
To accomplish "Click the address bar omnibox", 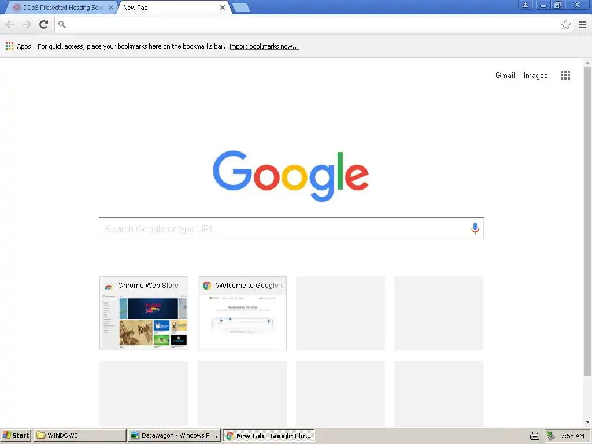I will (x=313, y=24).
